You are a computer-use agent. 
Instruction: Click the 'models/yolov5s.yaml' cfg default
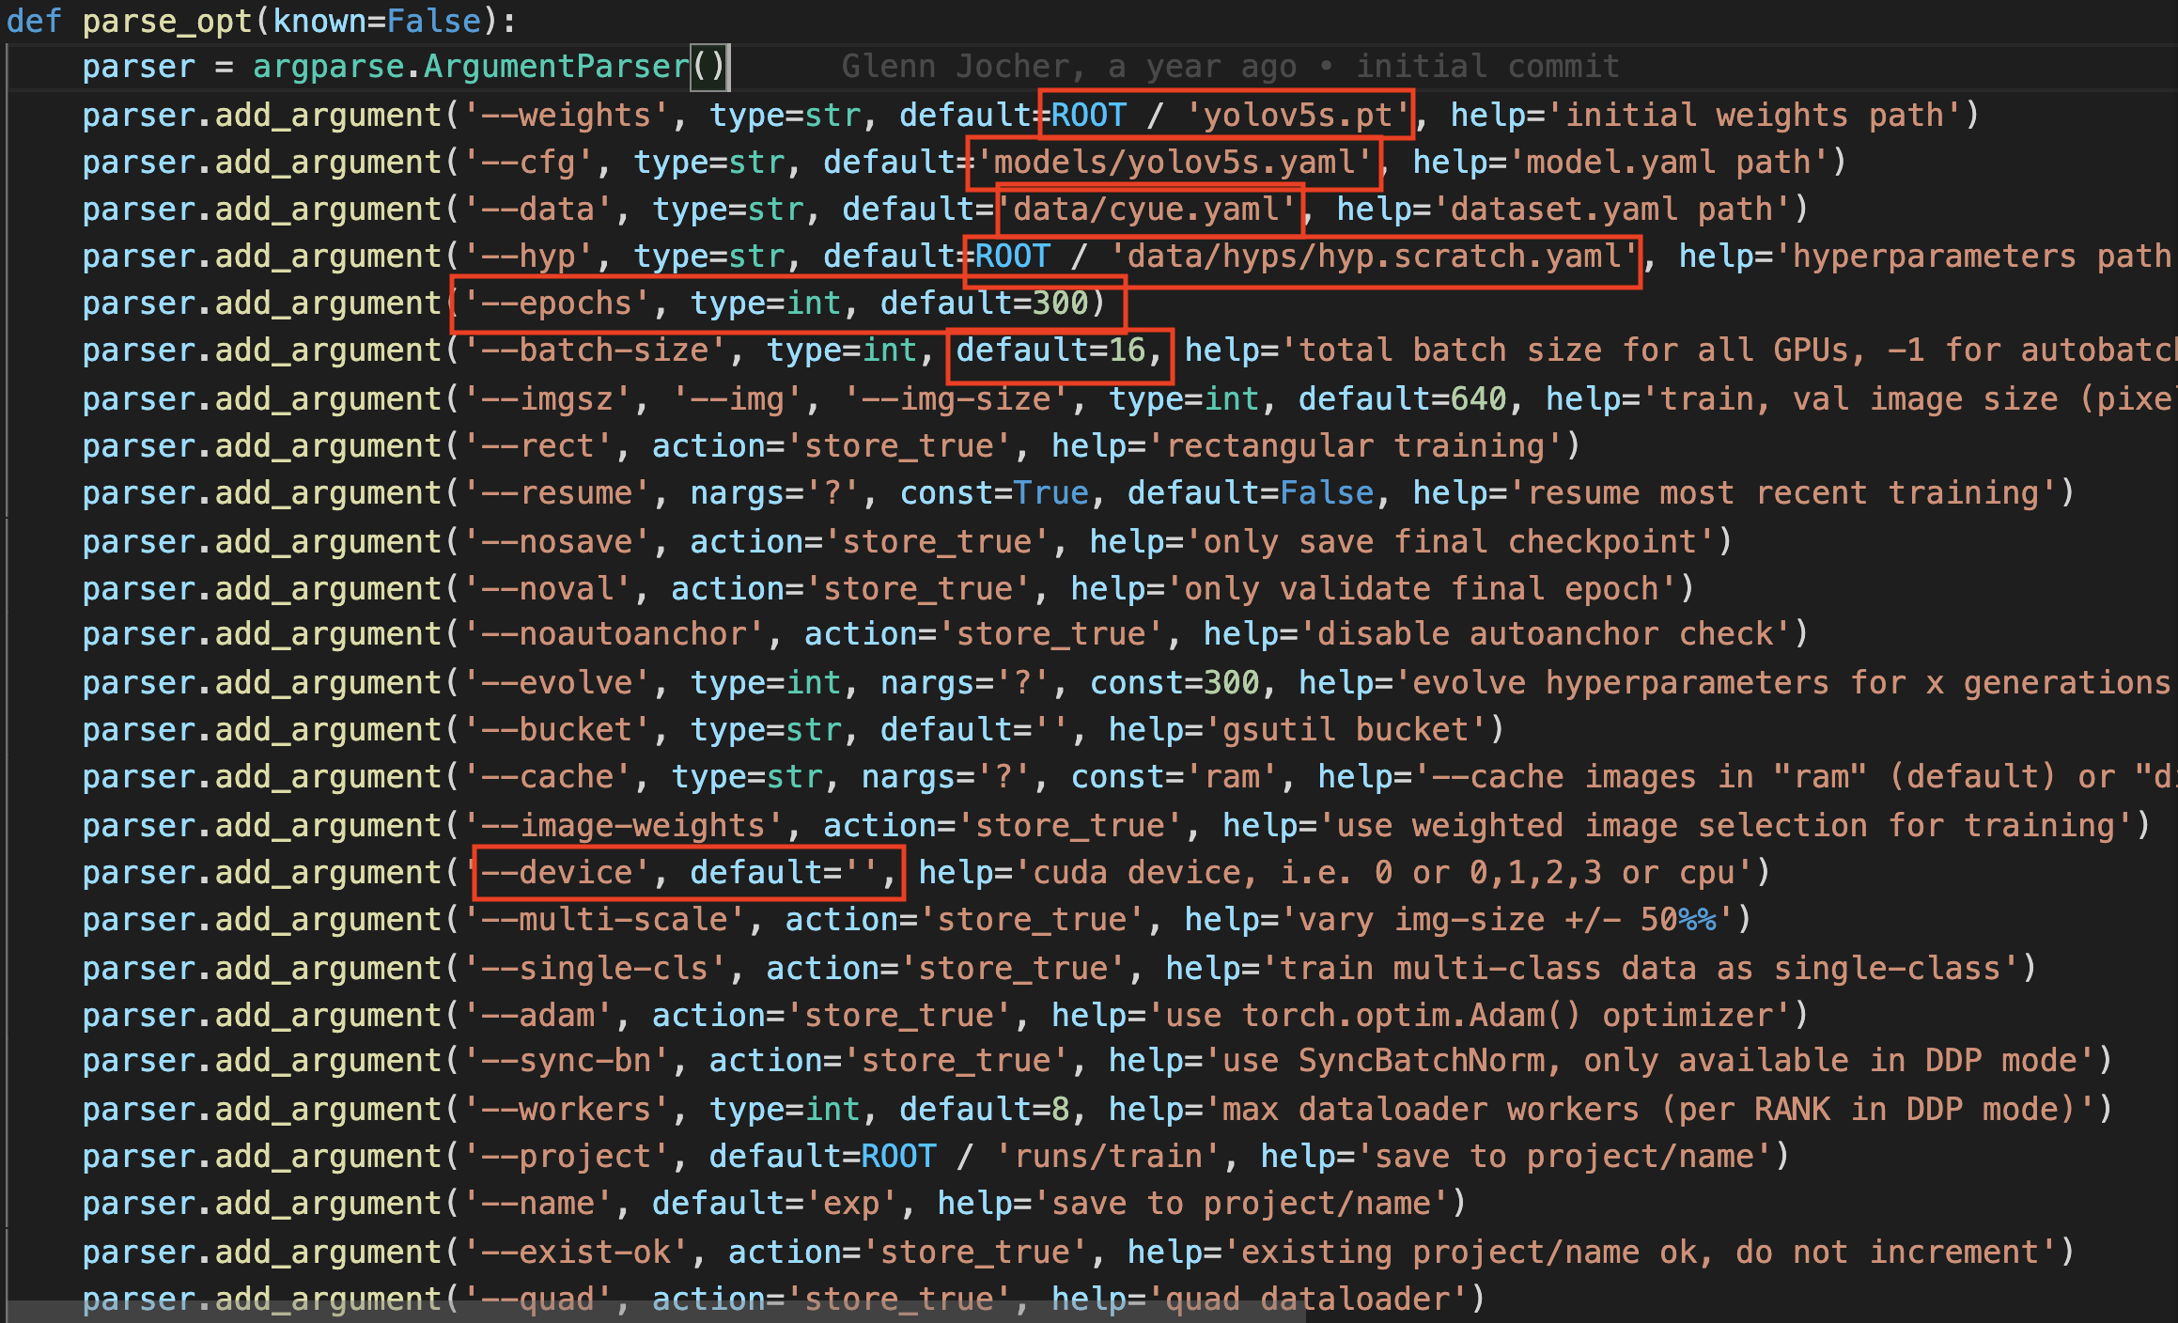(x=1174, y=163)
